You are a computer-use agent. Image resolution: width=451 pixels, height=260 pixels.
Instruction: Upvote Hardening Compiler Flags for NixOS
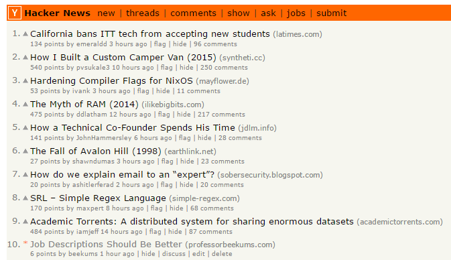click(25, 81)
